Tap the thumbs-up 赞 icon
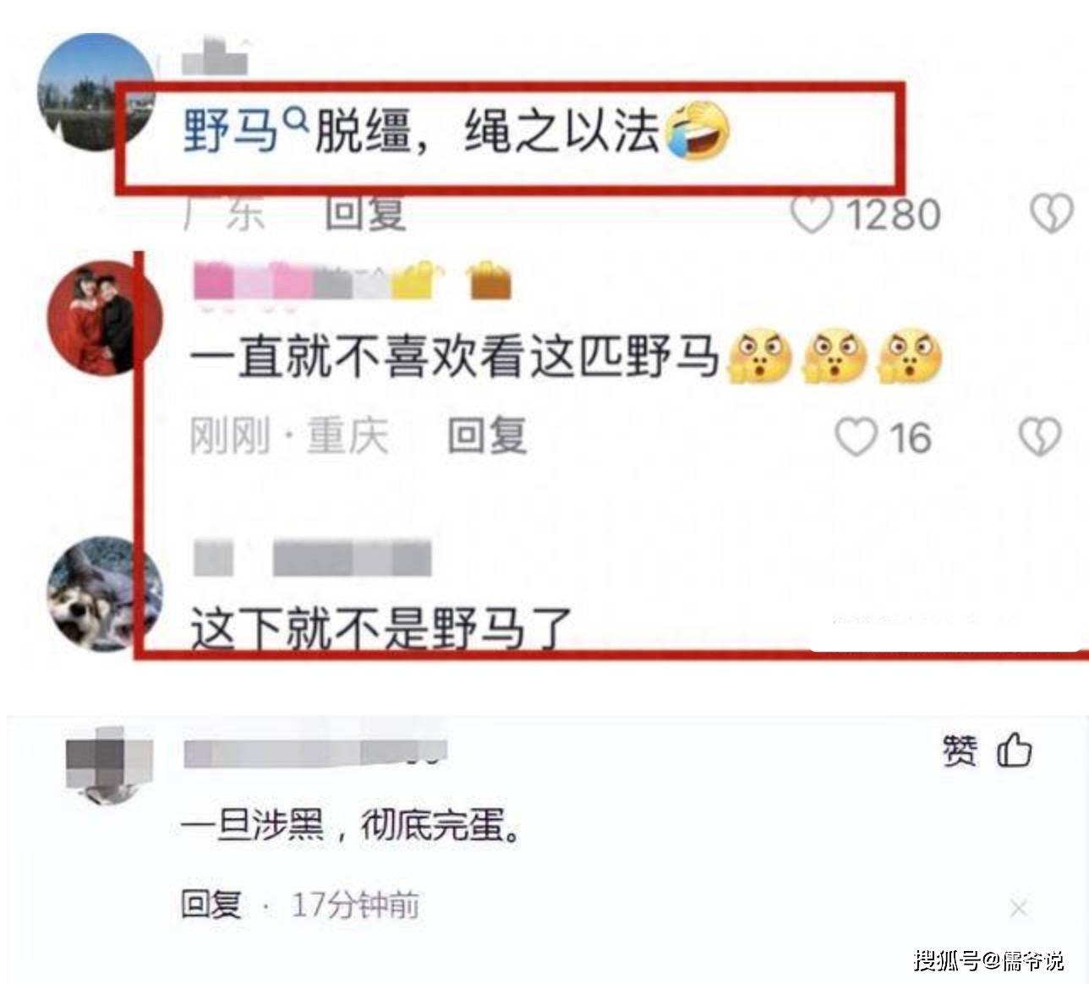Viewport: 1089px width, 984px height. (1015, 750)
